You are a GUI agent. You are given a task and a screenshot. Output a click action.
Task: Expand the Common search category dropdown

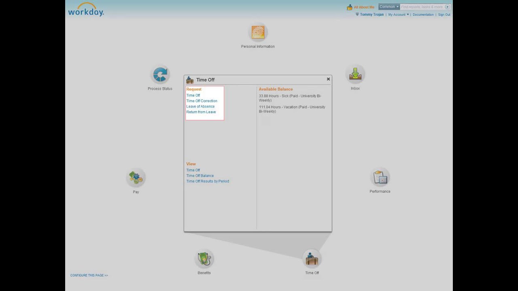389,7
